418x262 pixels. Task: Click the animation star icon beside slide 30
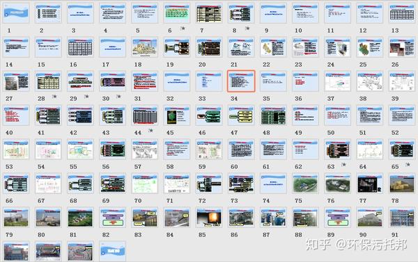[x=118, y=96]
